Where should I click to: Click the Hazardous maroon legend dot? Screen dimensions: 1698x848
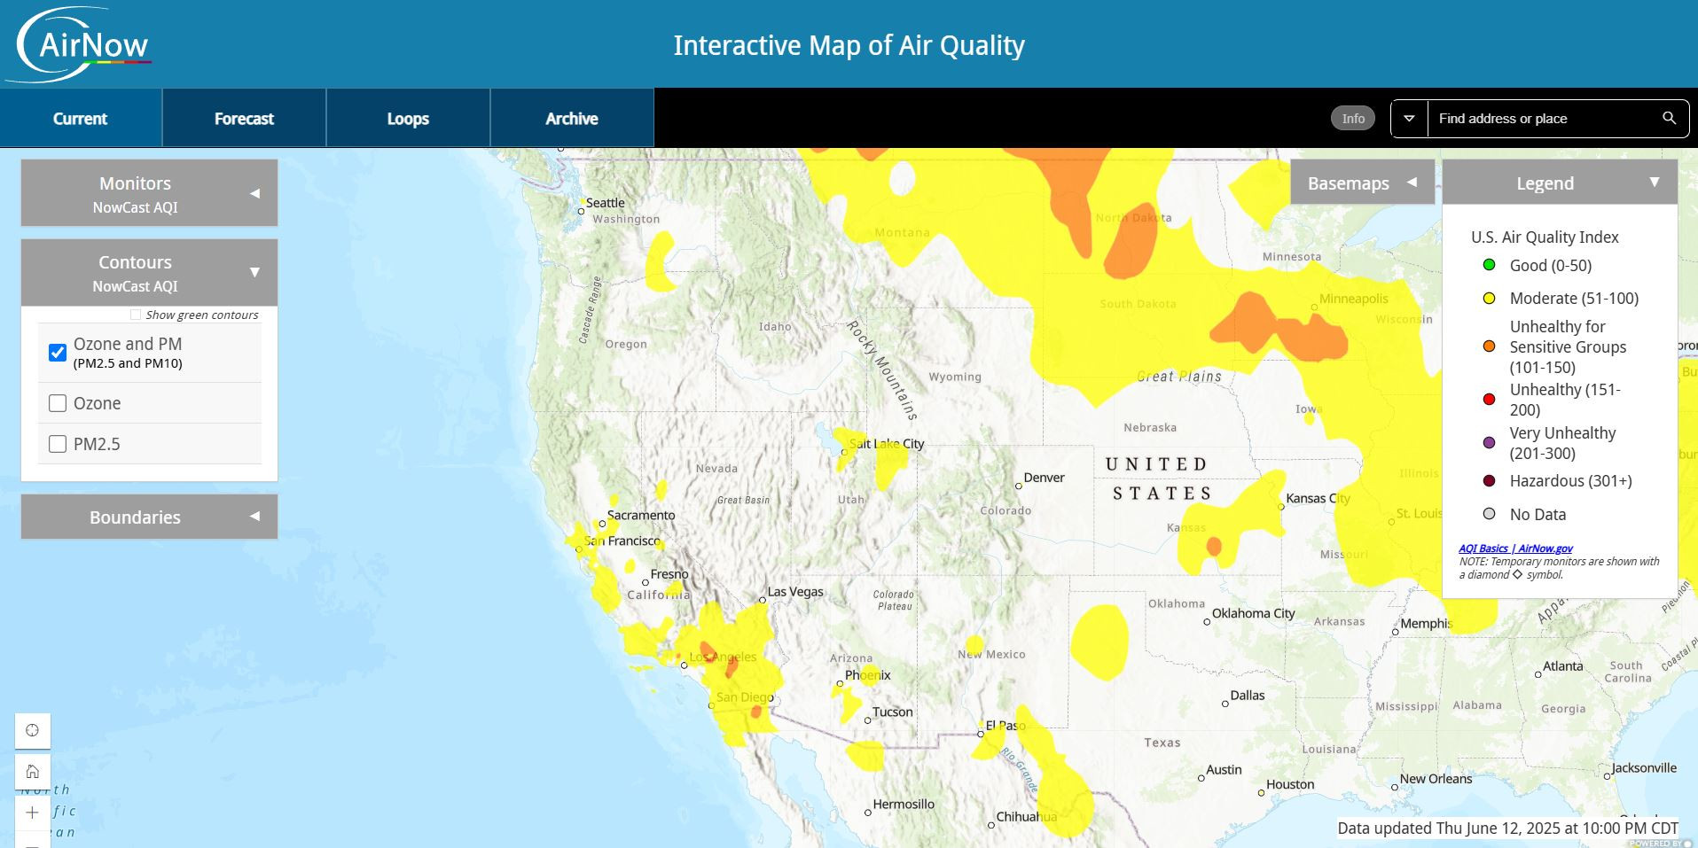click(x=1490, y=481)
